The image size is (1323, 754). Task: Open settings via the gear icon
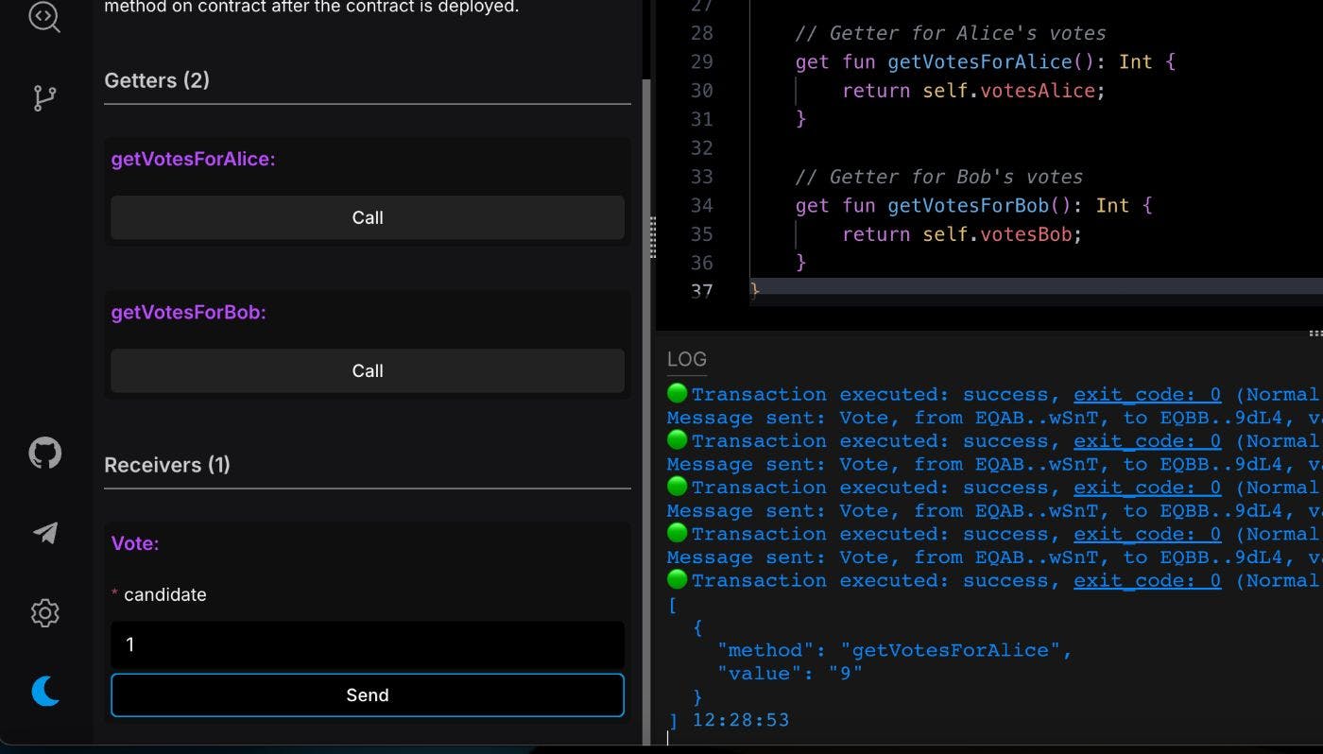44,613
